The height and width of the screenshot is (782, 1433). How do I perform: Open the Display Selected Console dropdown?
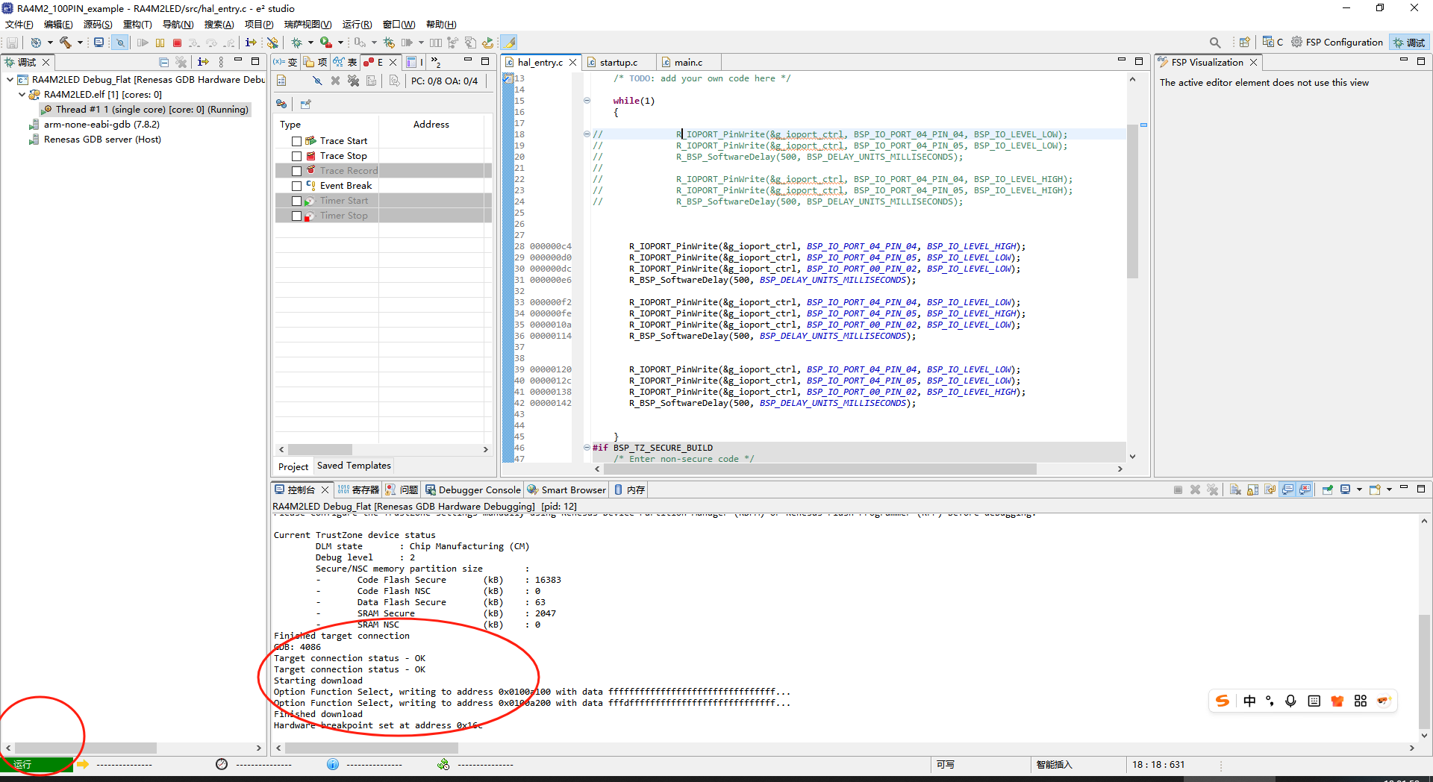(x=1359, y=489)
